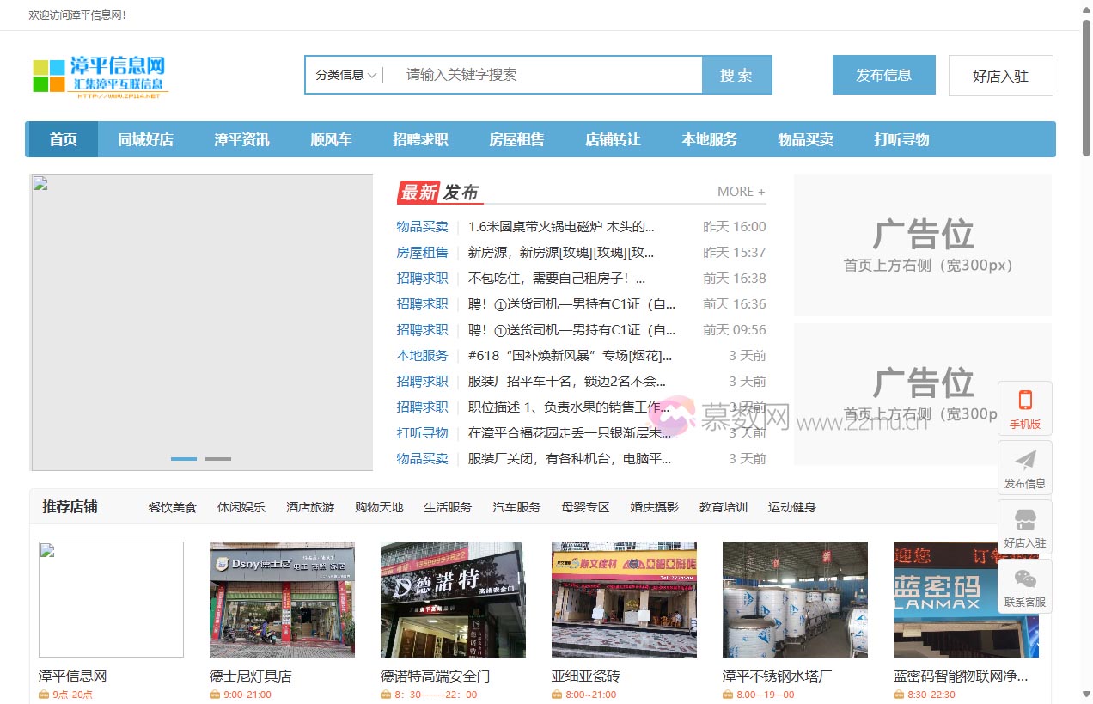Screen dimensions: 1093x704
Task: Open the 招聘求职 navigation menu
Action: [x=420, y=139]
